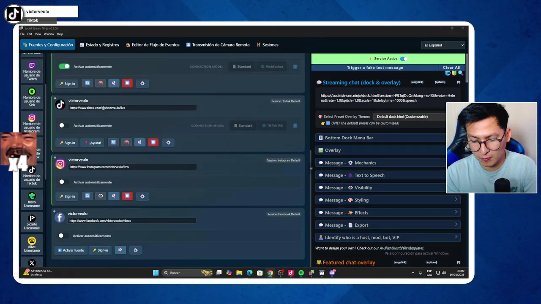This screenshot has width=541, height=304.
Task: Open Windows Start menu on taskbar
Action: 156,273
